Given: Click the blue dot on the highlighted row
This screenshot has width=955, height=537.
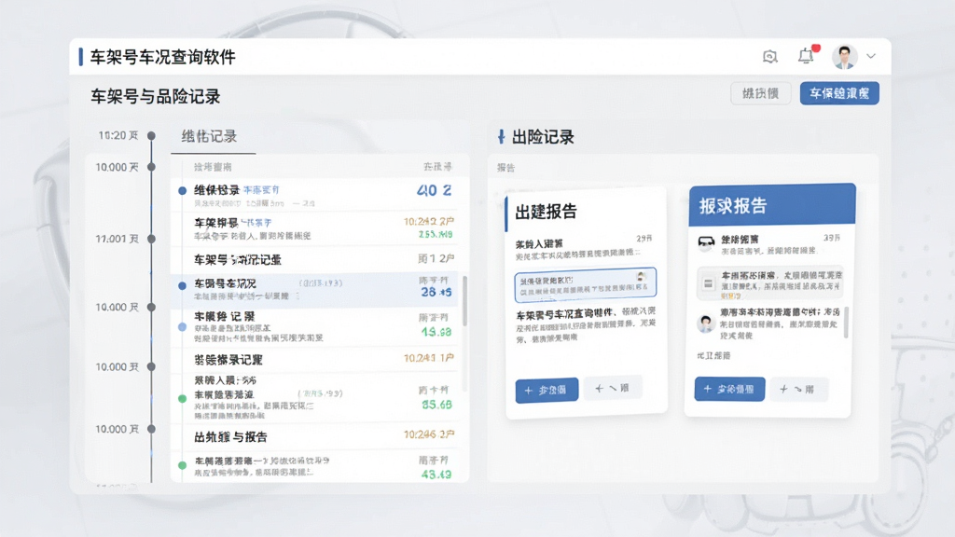Looking at the screenshot, I should coord(182,285).
